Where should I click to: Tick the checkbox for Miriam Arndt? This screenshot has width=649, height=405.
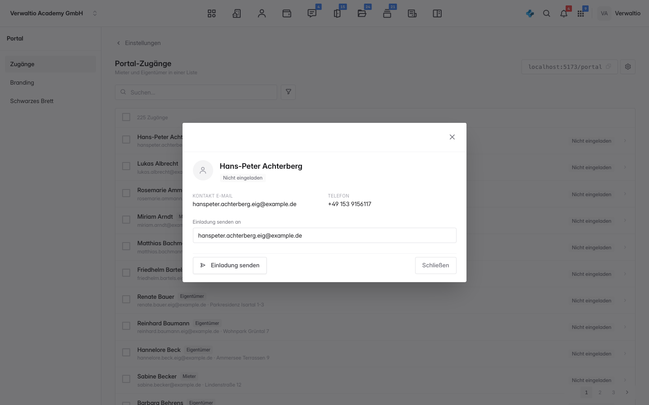point(126,220)
